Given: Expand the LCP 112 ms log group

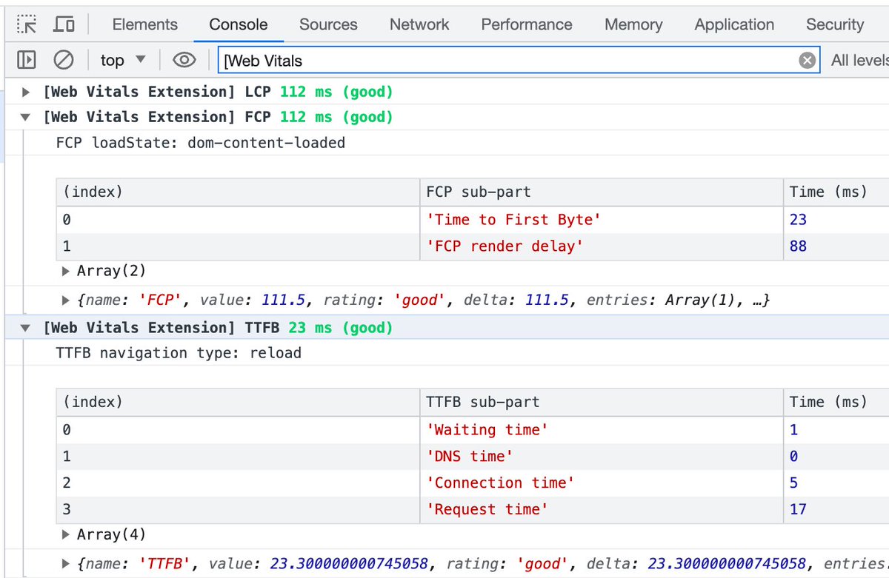Looking at the screenshot, I should (27, 92).
